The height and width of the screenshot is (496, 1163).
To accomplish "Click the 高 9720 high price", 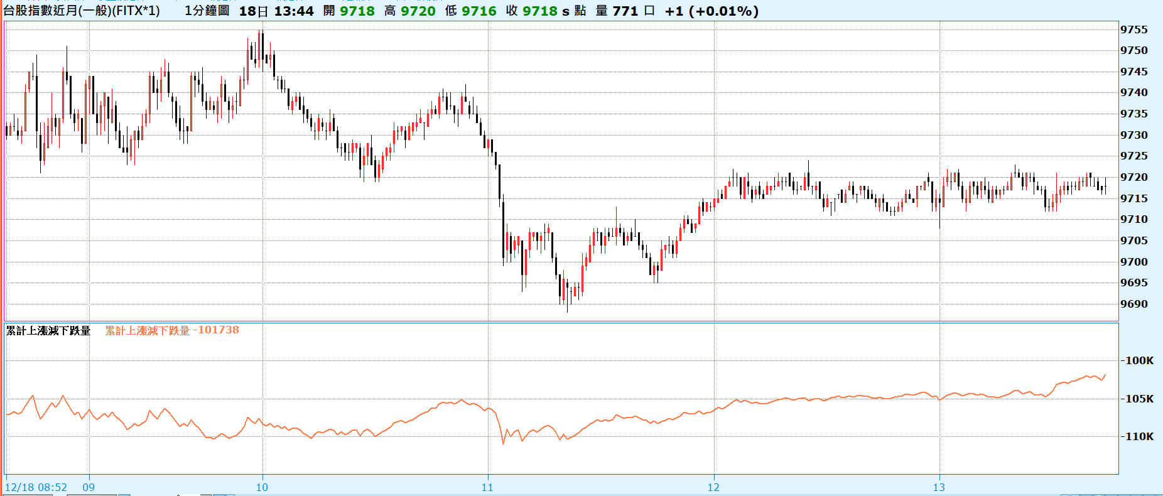I will 410,11.
